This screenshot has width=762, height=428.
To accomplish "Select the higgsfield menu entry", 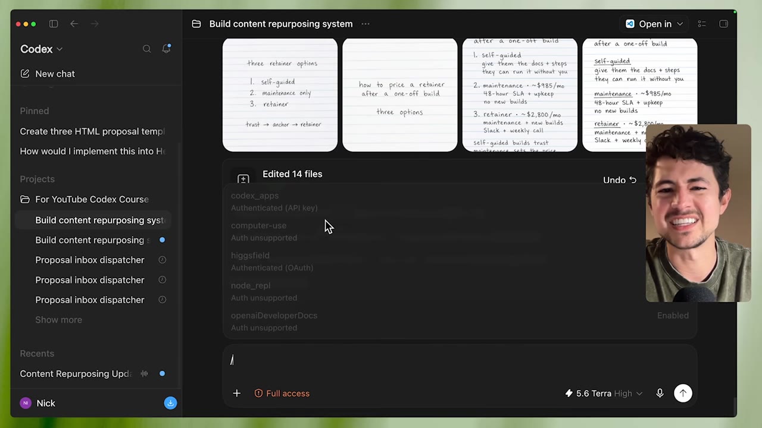I will (x=460, y=262).
